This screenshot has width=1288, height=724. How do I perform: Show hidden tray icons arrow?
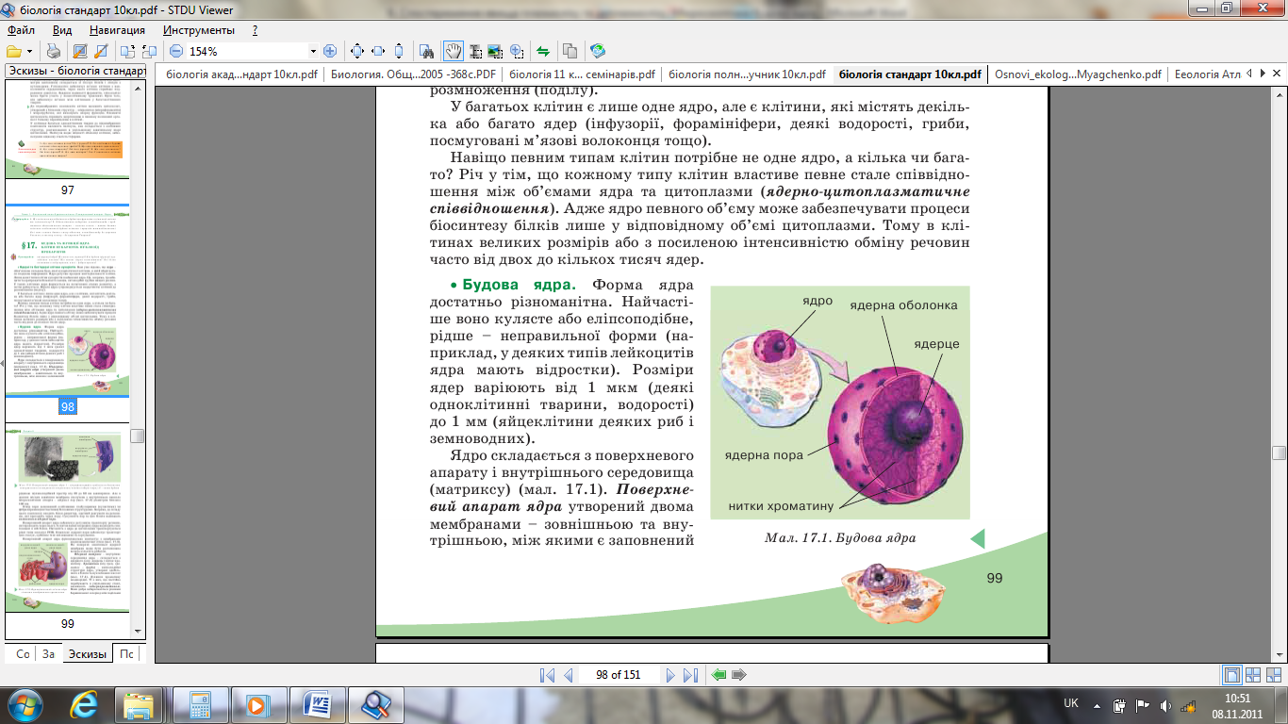click(1098, 704)
